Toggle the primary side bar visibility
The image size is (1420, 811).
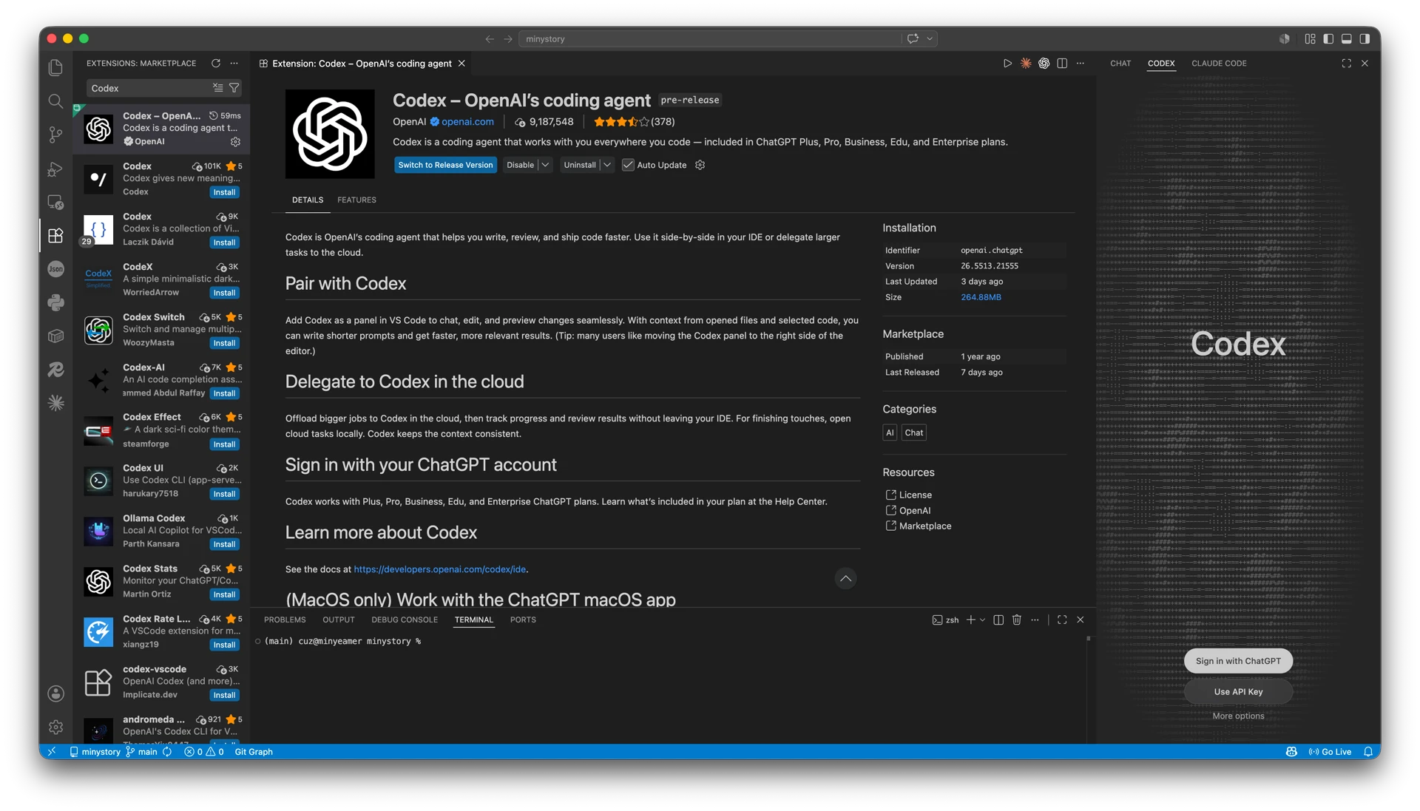(1328, 39)
